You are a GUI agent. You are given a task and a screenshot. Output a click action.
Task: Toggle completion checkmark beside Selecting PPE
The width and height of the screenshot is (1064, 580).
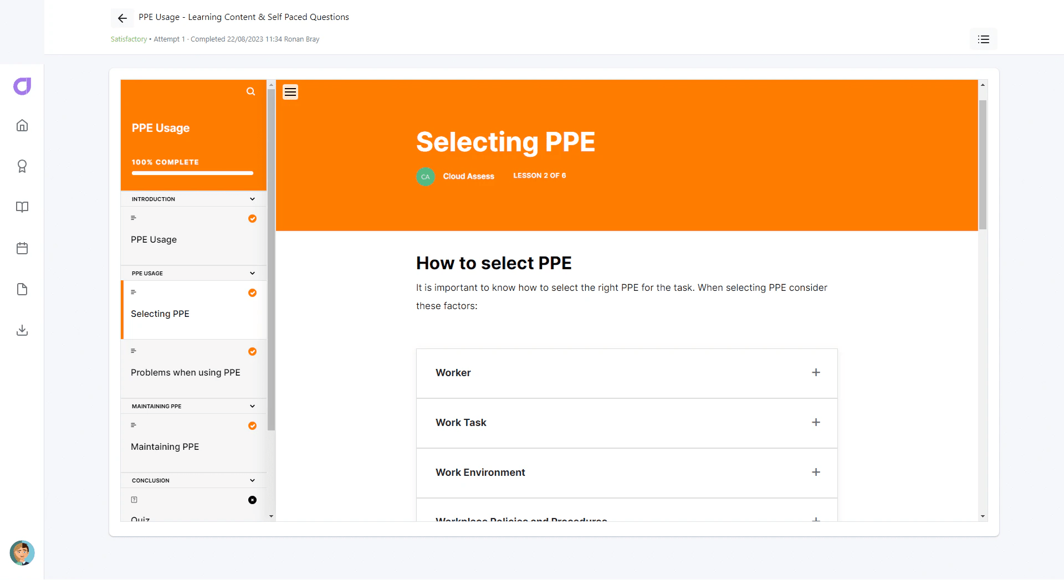pyautogui.click(x=252, y=293)
